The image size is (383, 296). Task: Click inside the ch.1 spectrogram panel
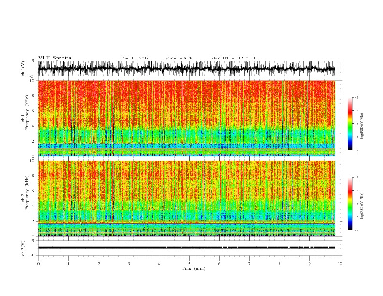point(186,118)
